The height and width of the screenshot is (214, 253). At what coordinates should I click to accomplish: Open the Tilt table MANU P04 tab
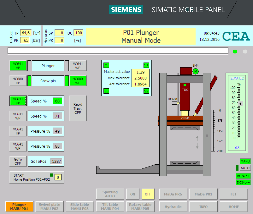[x=110, y=206]
